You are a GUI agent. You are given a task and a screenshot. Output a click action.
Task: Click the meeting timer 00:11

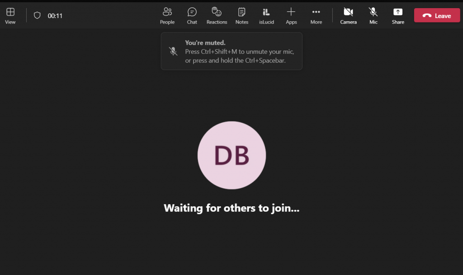55,16
